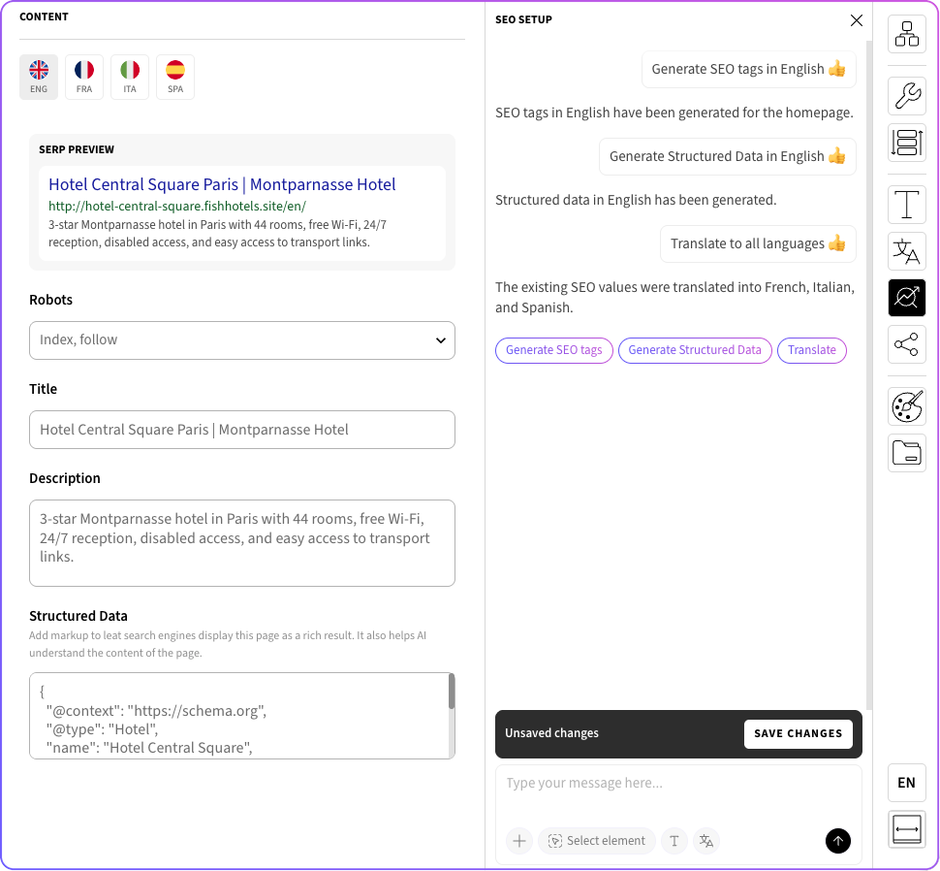Viewport: 940px width, 871px height.
Task: Click the Structured Data box scrollbar
Action: tap(452, 692)
